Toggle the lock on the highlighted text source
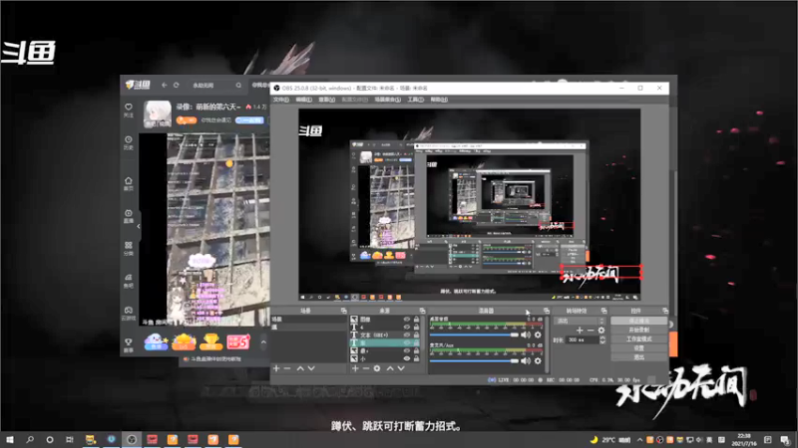Viewport: 798px width, 448px height. tap(416, 342)
